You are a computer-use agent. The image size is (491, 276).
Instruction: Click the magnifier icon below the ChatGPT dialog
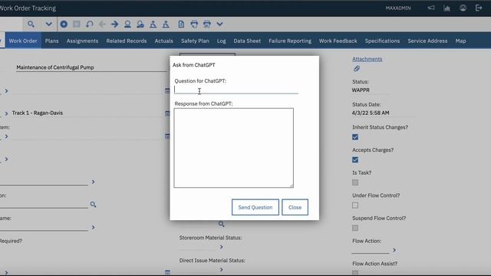[222, 224]
